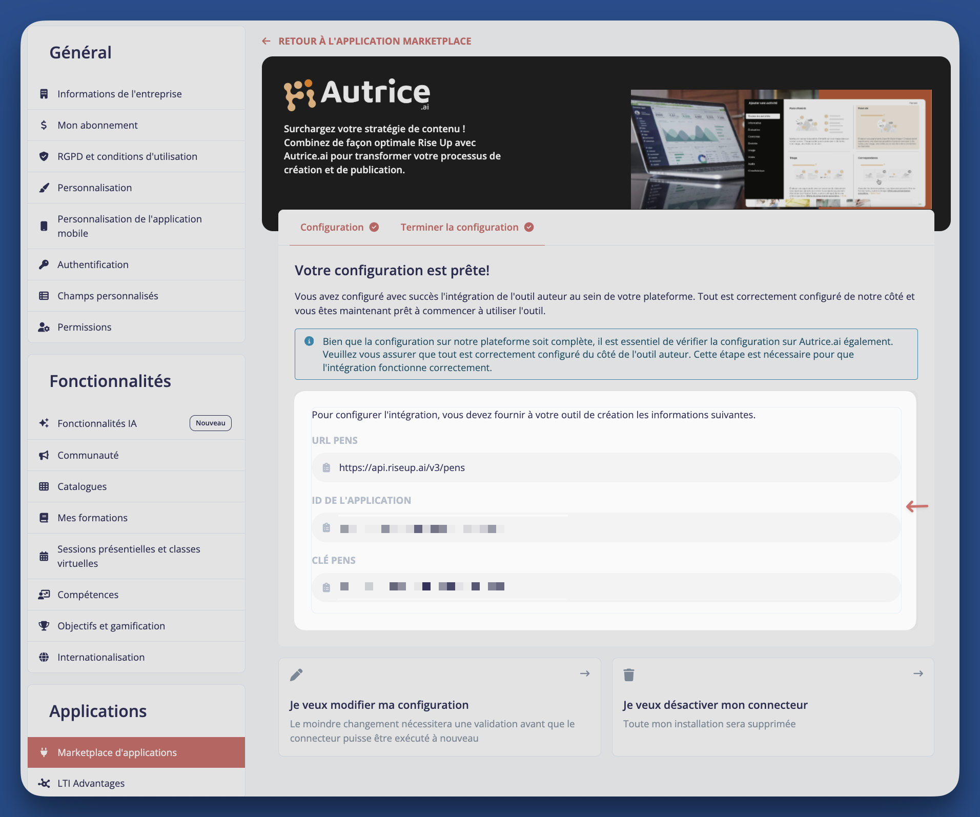The height and width of the screenshot is (817, 980).
Task: Click Retour à l'application Marketplace link
Action: coord(375,40)
